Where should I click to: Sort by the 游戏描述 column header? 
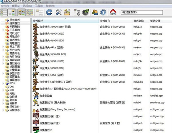pyautogui.click(x=65, y=21)
